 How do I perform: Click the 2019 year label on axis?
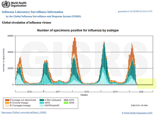[x=115, y=92]
